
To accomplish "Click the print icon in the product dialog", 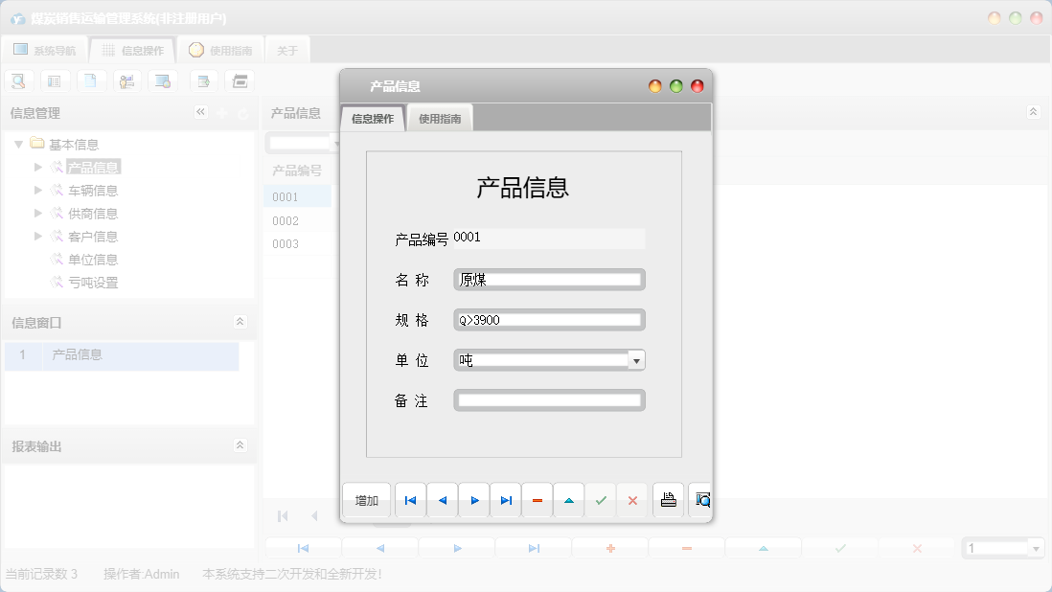I will click(668, 500).
